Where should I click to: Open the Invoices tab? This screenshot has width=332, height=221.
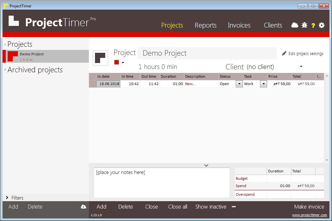coord(239,25)
